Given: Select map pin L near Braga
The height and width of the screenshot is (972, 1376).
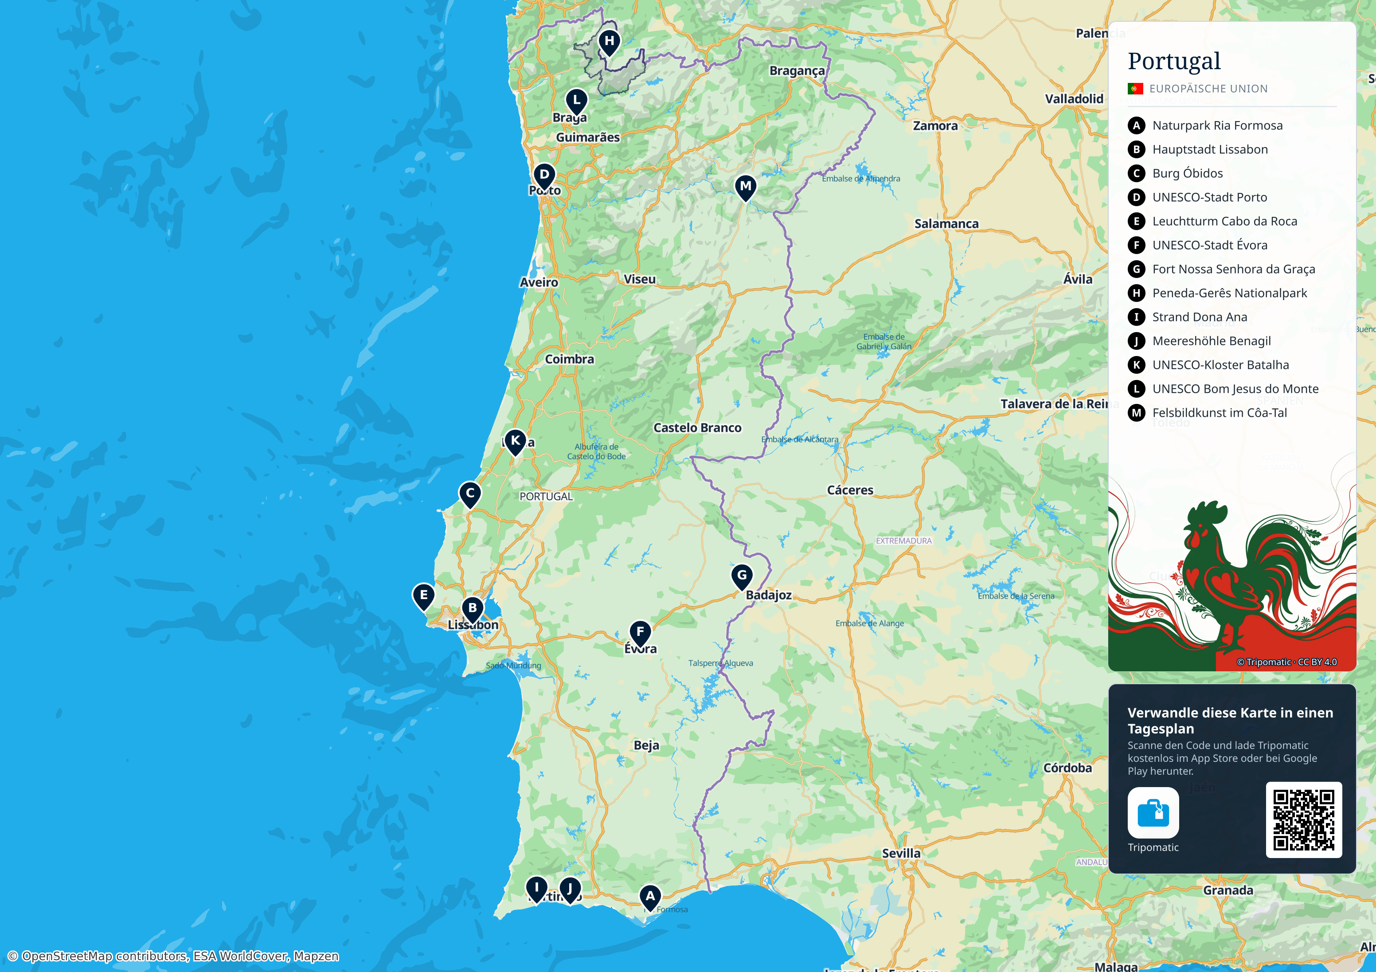Looking at the screenshot, I should pyautogui.click(x=577, y=102).
